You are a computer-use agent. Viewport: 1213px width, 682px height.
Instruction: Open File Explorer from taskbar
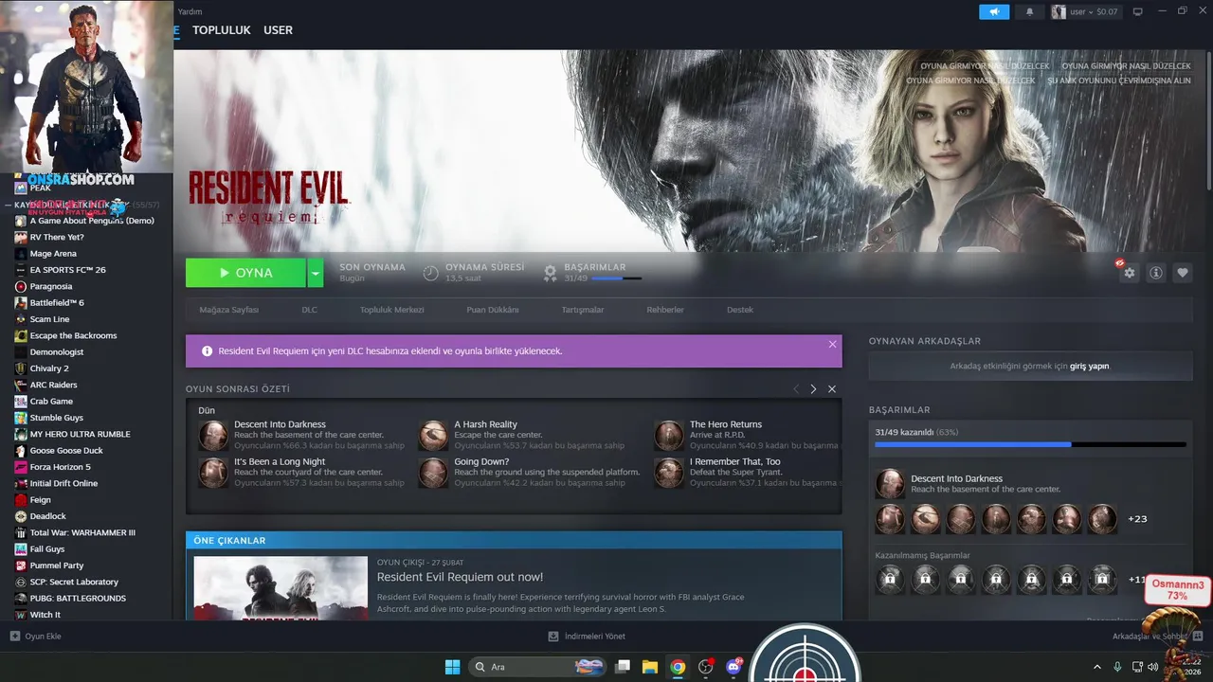tap(650, 667)
